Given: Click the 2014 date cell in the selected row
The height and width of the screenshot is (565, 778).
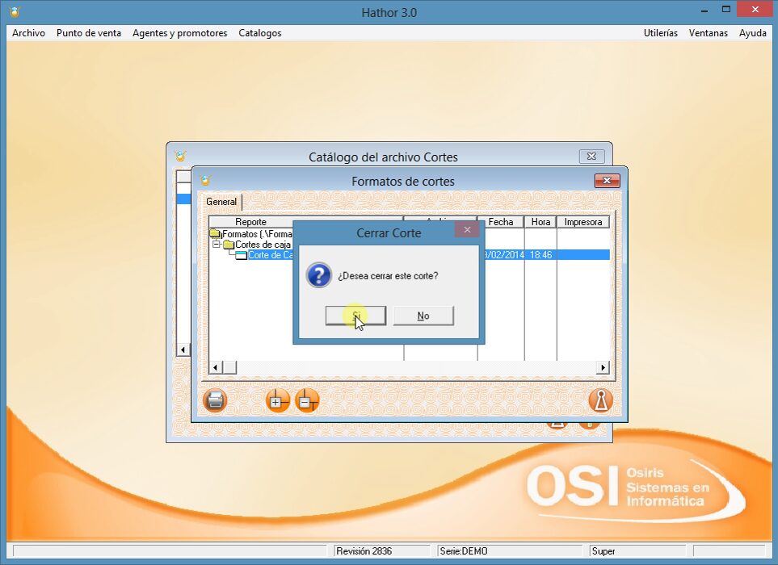Looking at the screenshot, I should tap(504, 255).
